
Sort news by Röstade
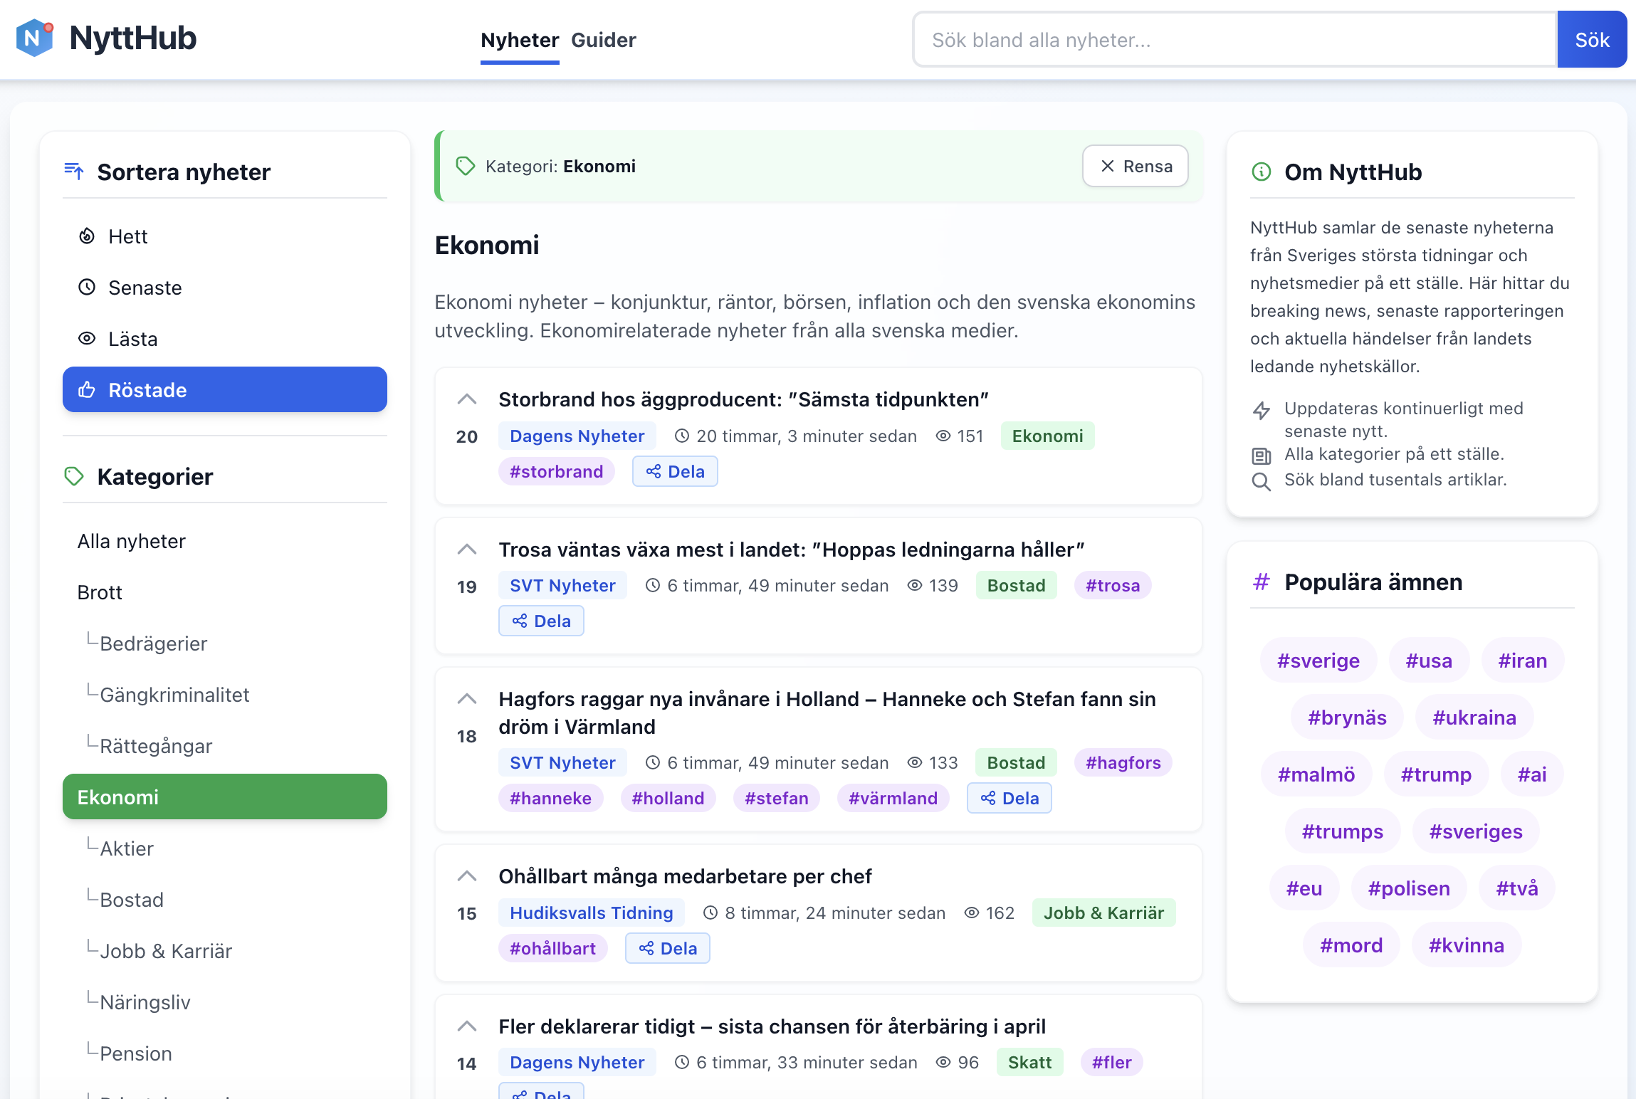225,390
